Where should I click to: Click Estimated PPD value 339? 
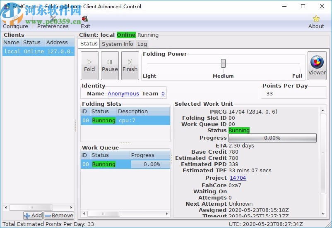[x=233, y=164]
